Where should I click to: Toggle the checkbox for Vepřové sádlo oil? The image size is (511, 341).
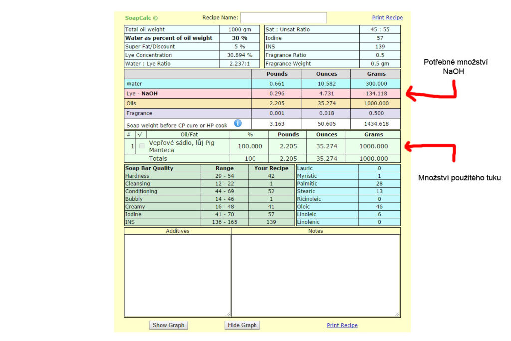pyautogui.click(x=142, y=146)
